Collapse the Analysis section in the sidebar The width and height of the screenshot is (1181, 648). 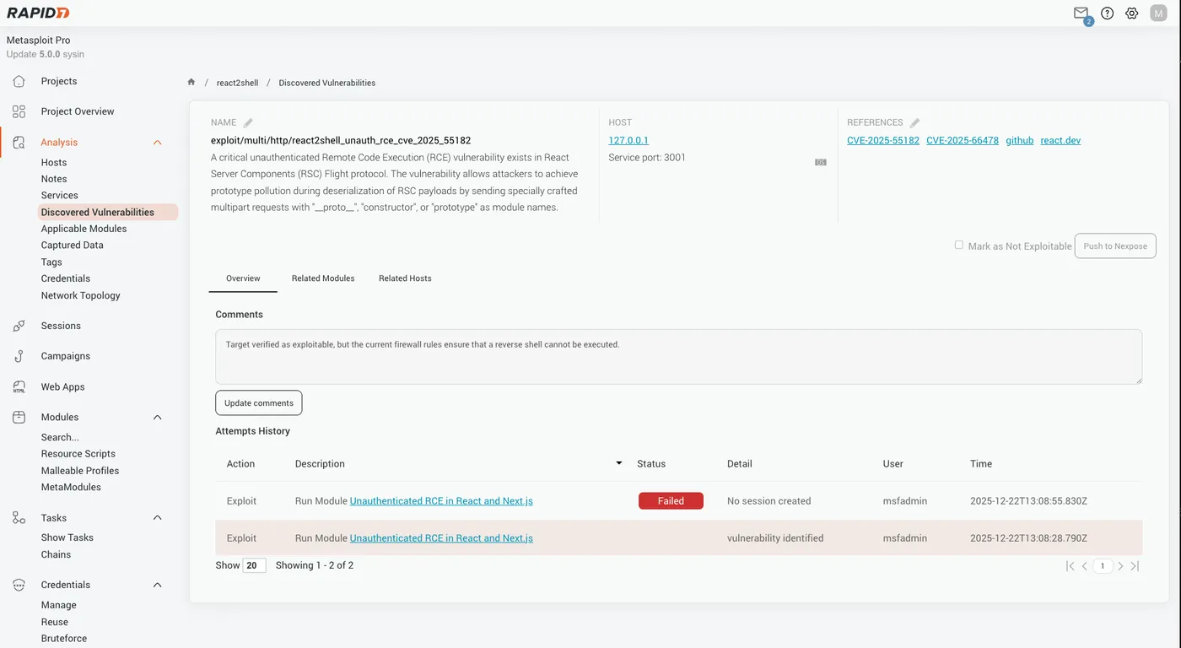157,143
